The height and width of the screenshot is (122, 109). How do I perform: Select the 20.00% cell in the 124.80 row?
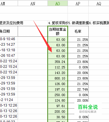[x=78, y=100]
